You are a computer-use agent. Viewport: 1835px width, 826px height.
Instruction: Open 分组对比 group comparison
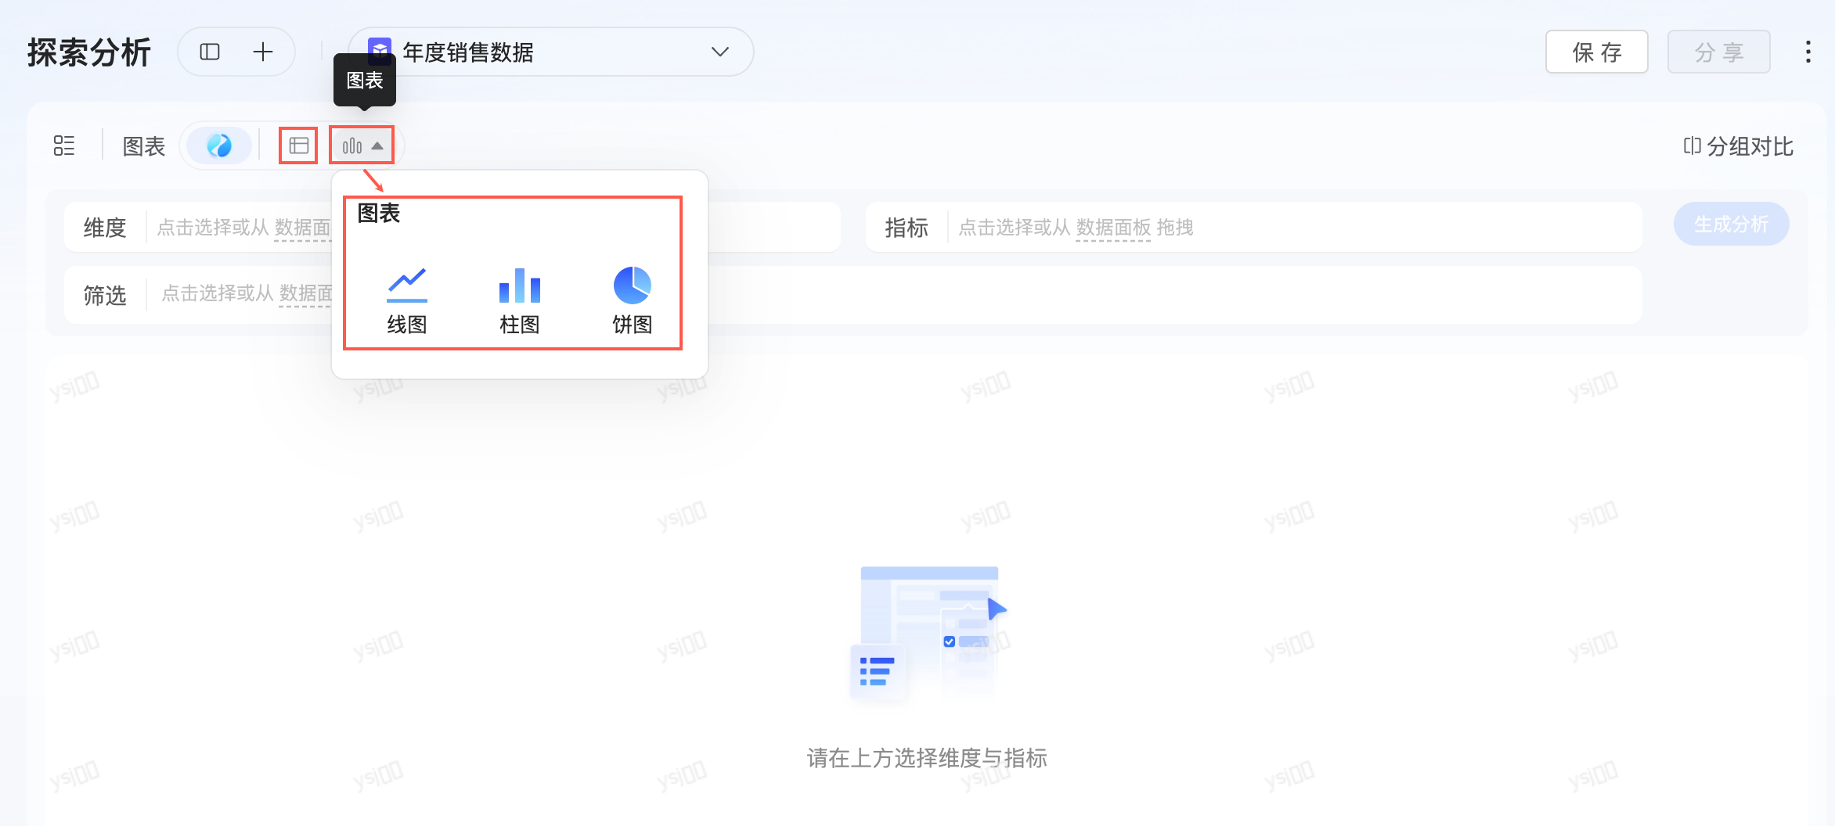pyautogui.click(x=1739, y=146)
